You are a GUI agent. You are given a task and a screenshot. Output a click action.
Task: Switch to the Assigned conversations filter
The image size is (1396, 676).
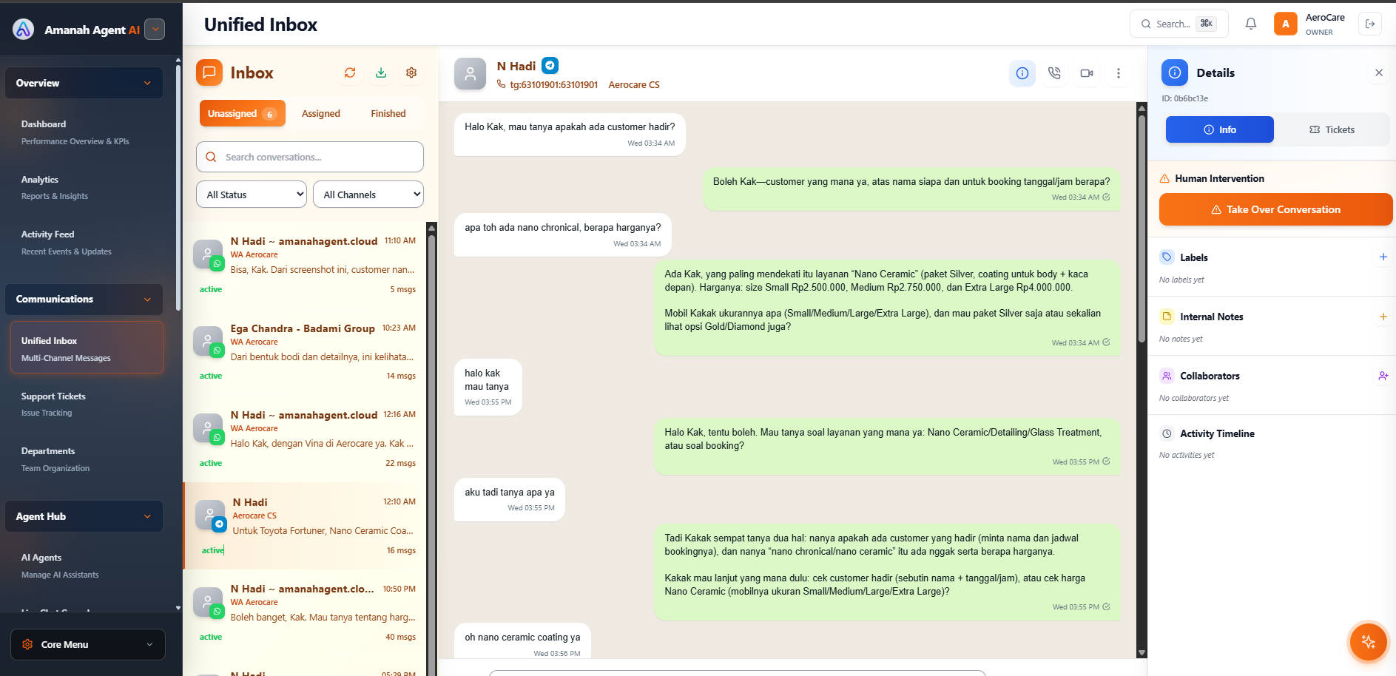(320, 113)
